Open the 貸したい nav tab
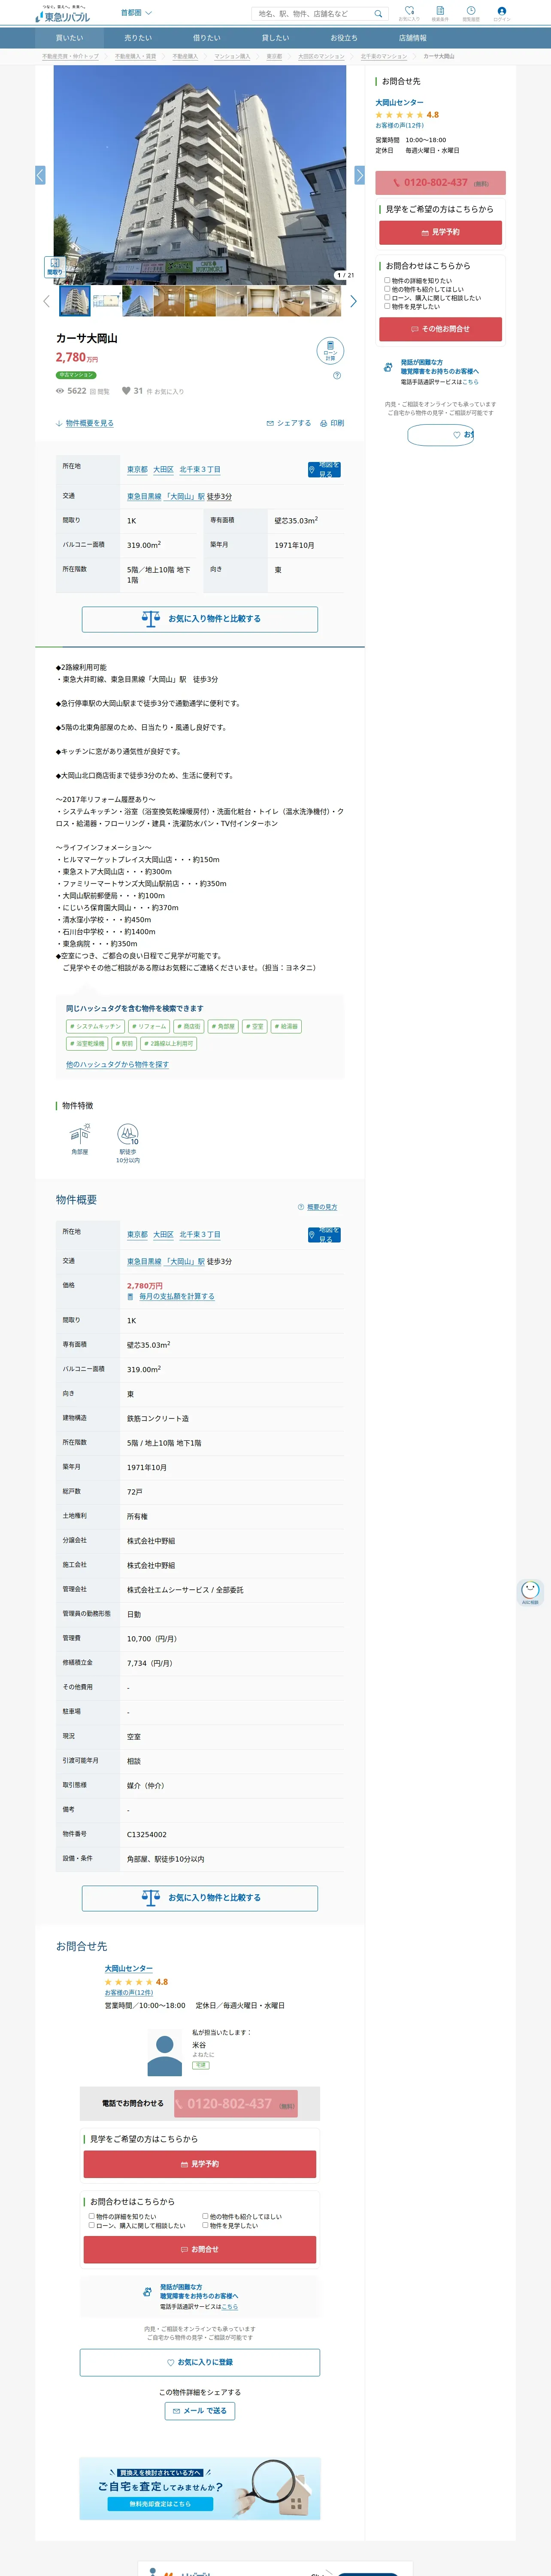Image resolution: width=551 pixels, height=2576 pixels. pyautogui.click(x=275, y=38)
